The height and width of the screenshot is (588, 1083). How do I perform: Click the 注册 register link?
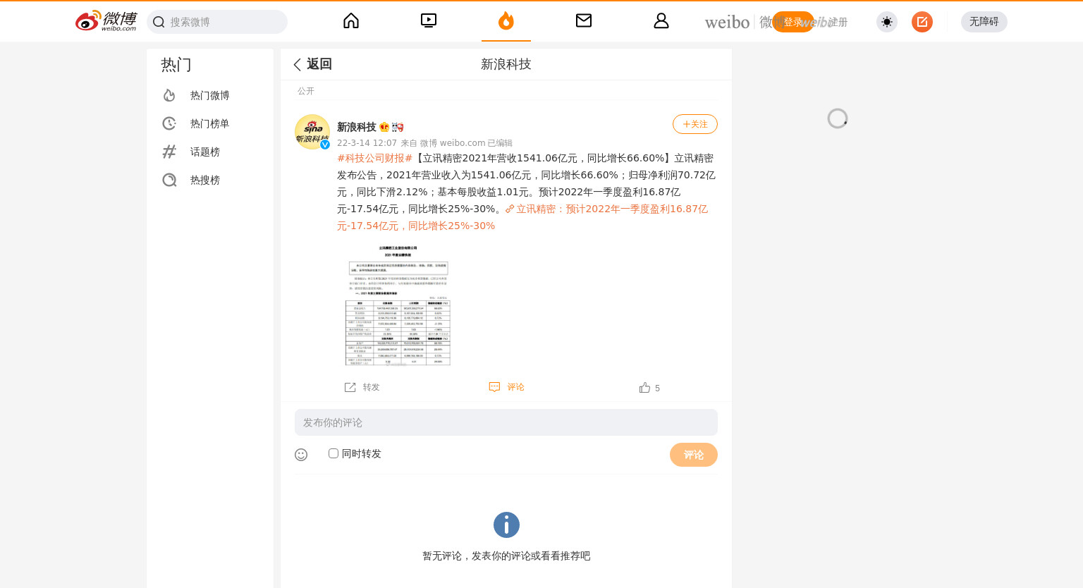tap(838, 22)
